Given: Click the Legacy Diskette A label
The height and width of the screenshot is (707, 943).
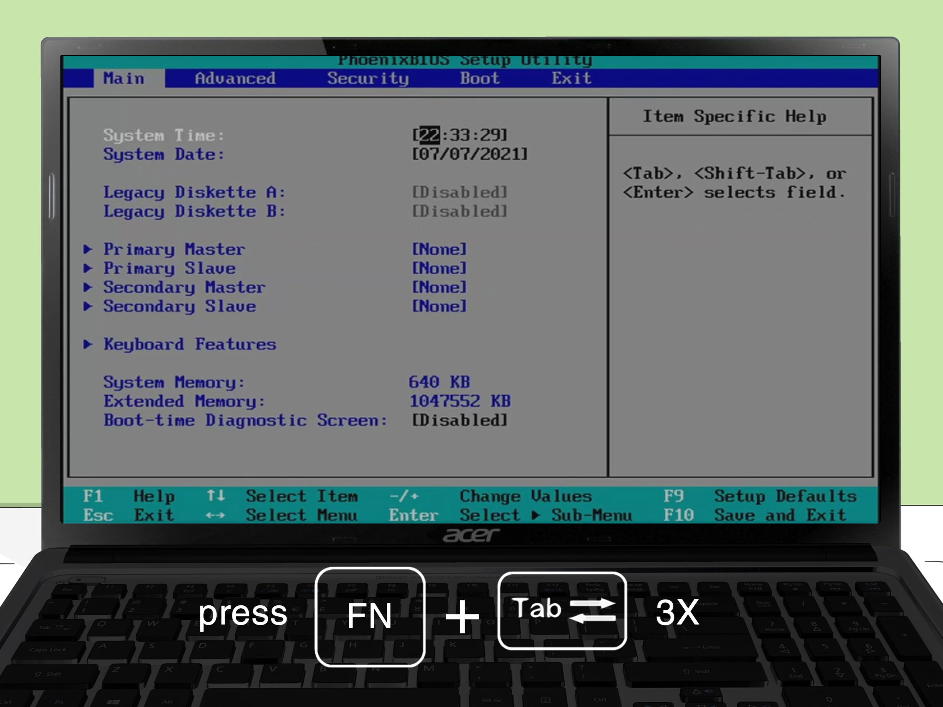Looking at the screenshot, I should point(194,192).
